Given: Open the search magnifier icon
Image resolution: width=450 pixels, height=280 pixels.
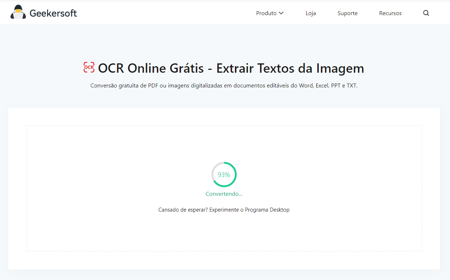Looking at the screenshot, I should tap(426, 13).
